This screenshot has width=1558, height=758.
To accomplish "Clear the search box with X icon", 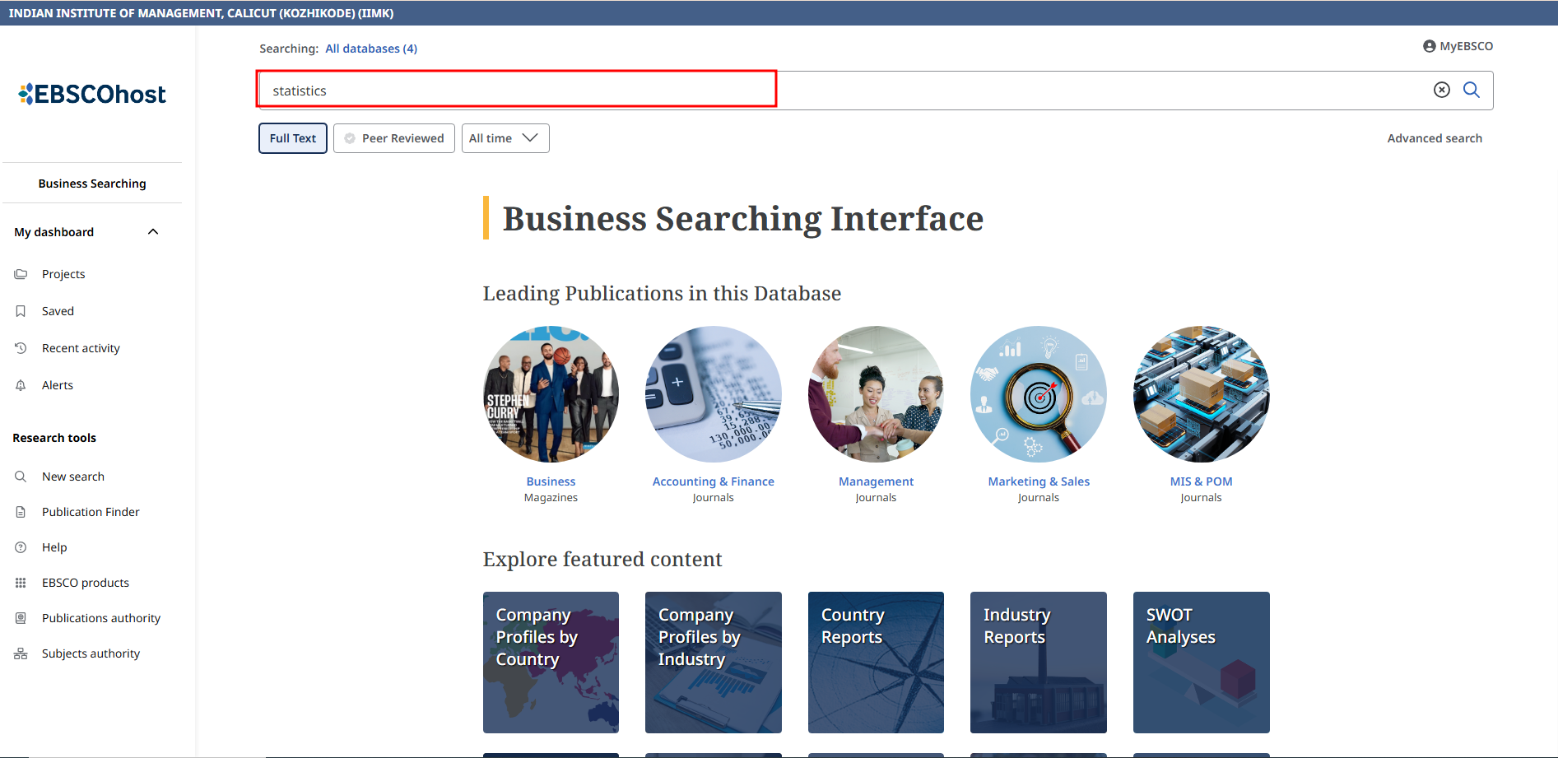I will pyautogui.click(x=1441, y=91).
